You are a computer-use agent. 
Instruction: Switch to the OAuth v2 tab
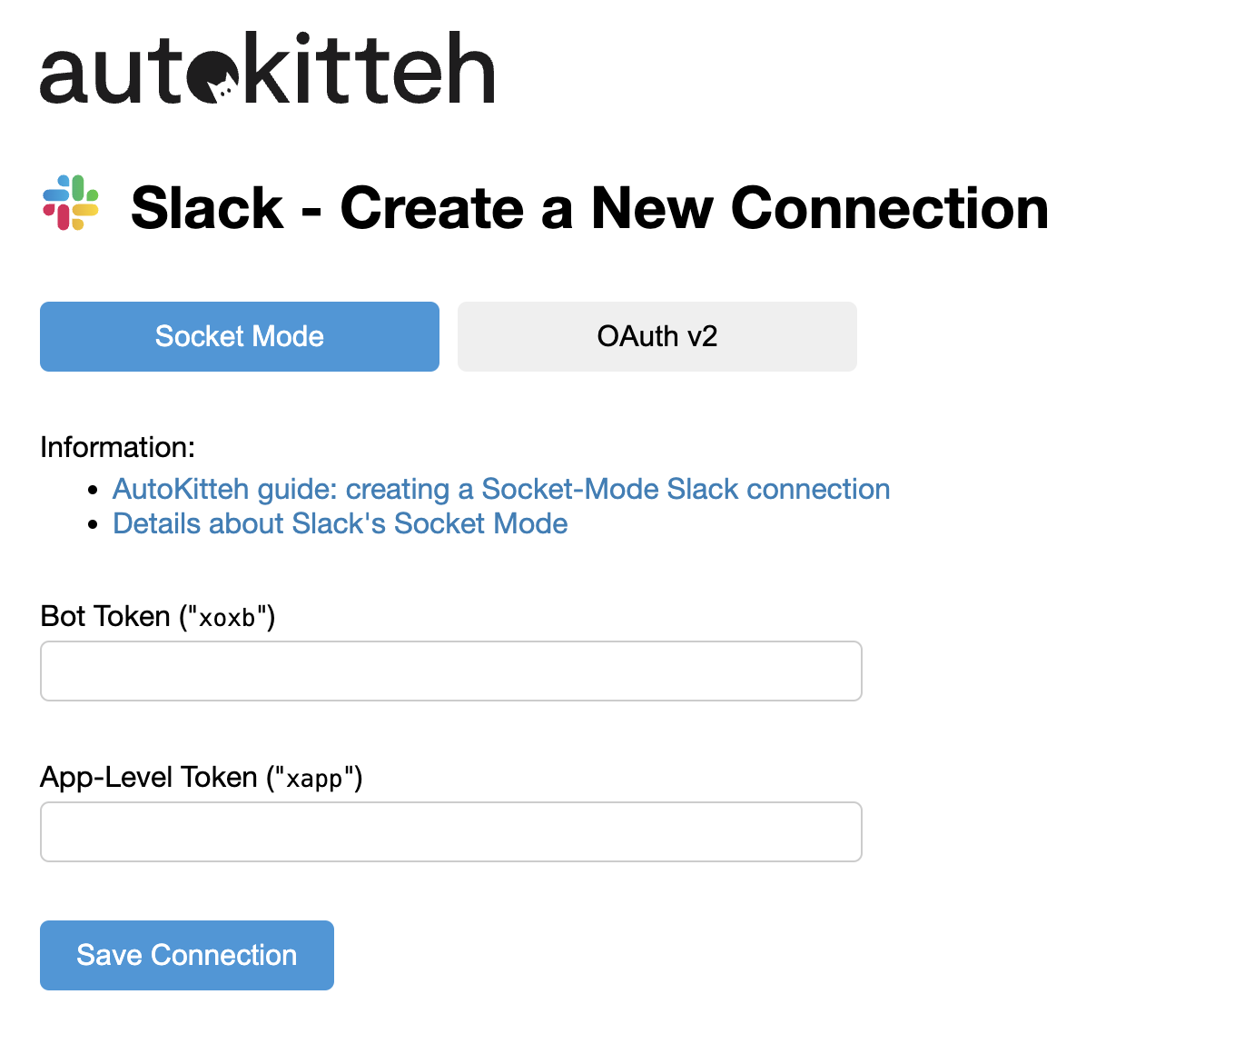[x=657, y=336]
